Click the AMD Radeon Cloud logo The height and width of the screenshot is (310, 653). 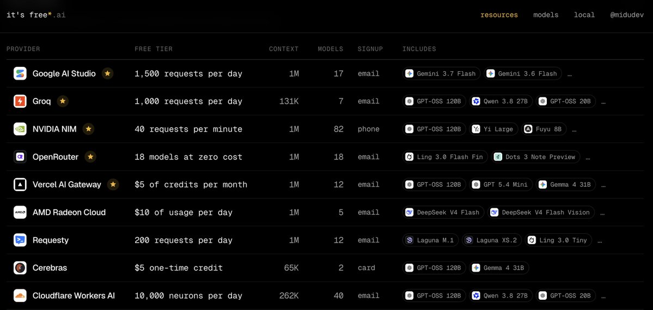[x=20, y=212]
